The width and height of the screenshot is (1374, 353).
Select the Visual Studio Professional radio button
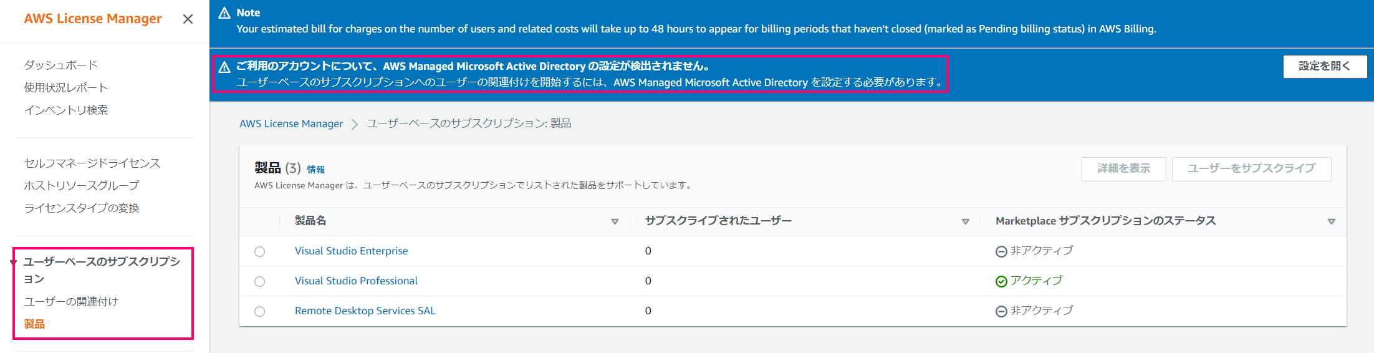260,281
